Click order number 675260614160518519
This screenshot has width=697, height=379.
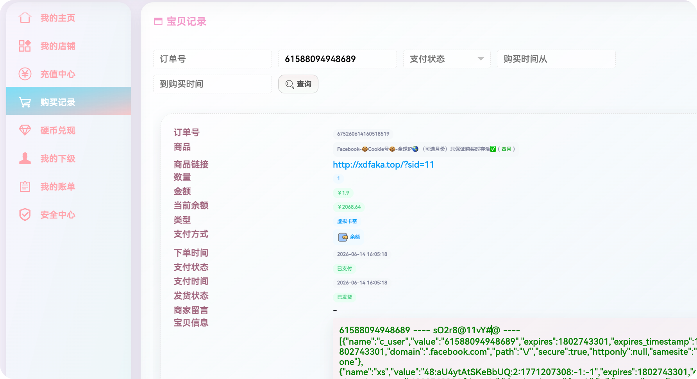(363, 134)
